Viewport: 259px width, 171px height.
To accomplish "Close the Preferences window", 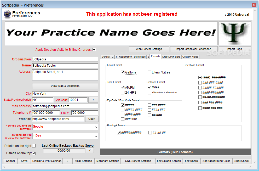I will coord(254,5).
